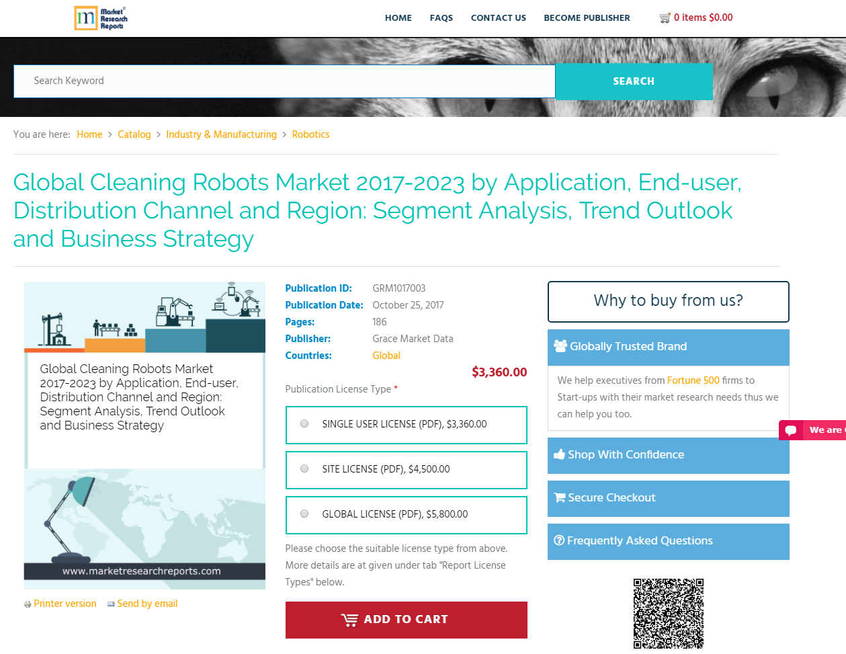The image size is (846, 654).
Task: Expand the Shop With Confidence section
Action: [x=669, y=455]
